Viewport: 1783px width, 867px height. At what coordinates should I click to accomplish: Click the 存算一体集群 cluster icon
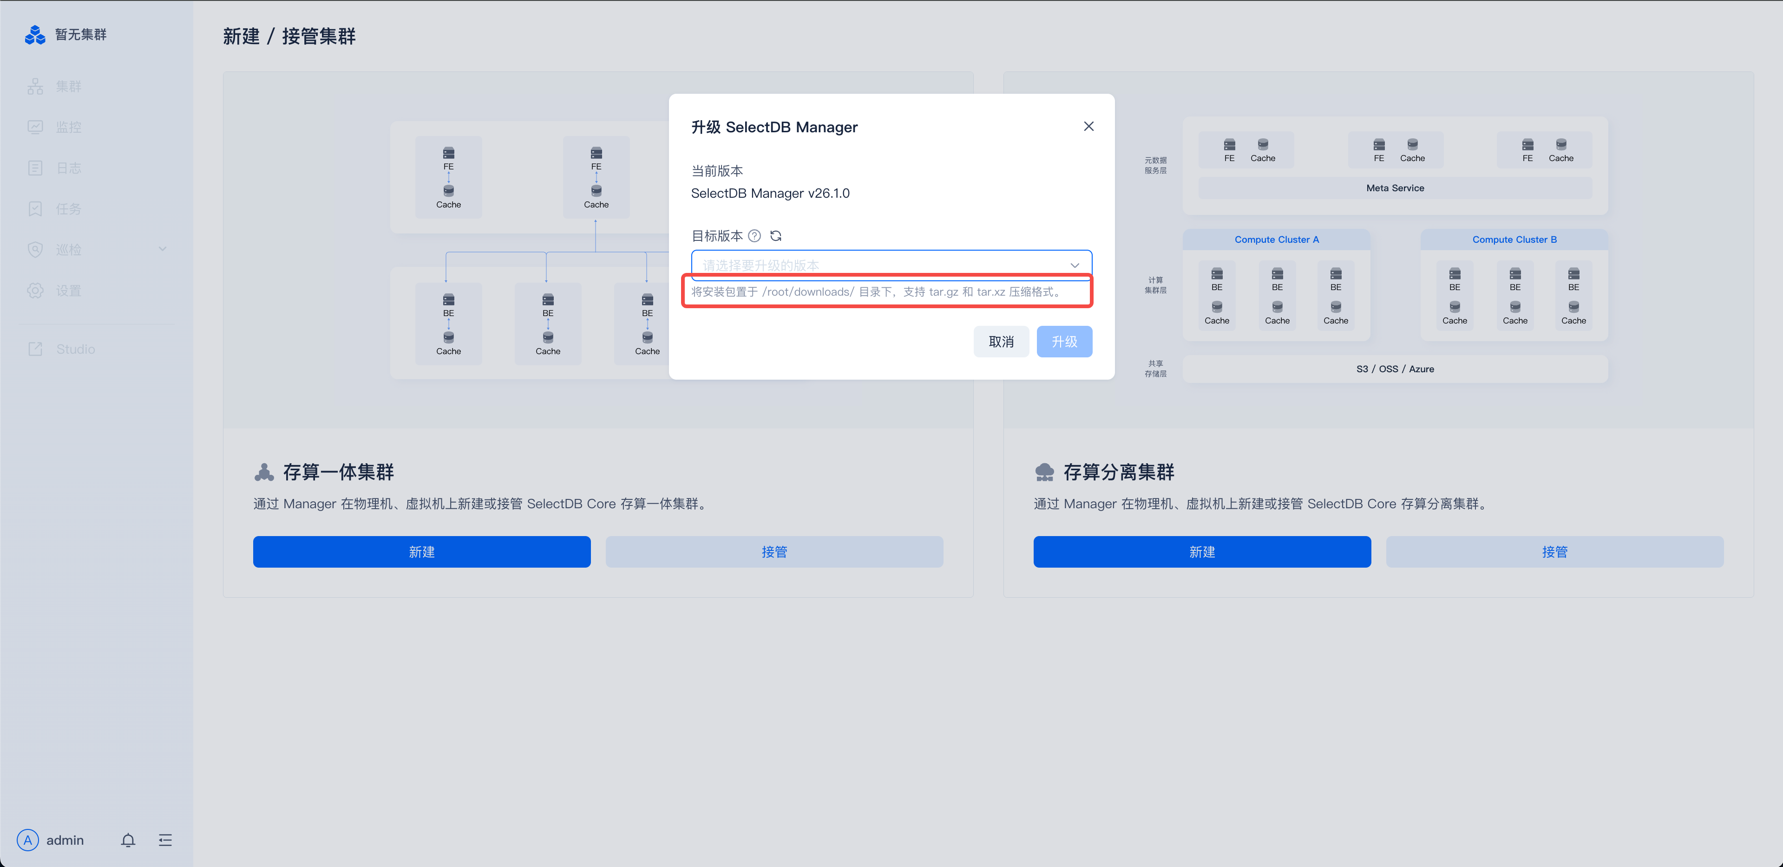264,472
